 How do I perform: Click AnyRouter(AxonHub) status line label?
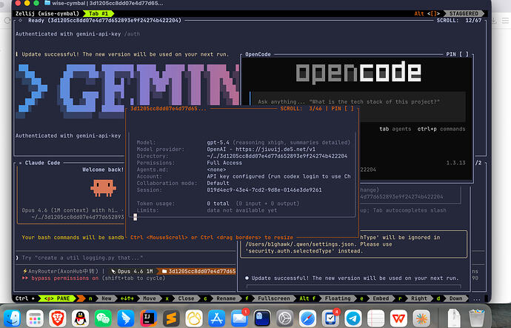pos(61,271)
